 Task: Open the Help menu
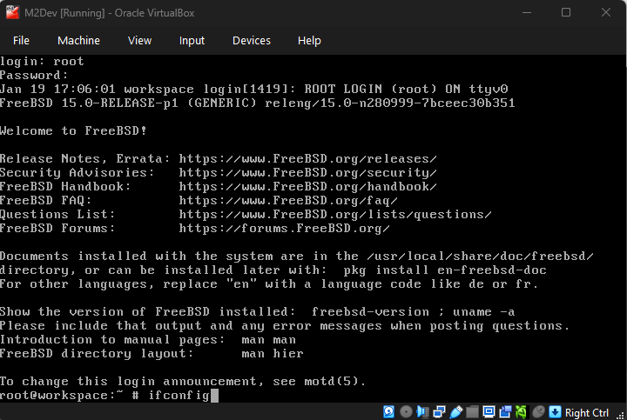pos(309,40)
